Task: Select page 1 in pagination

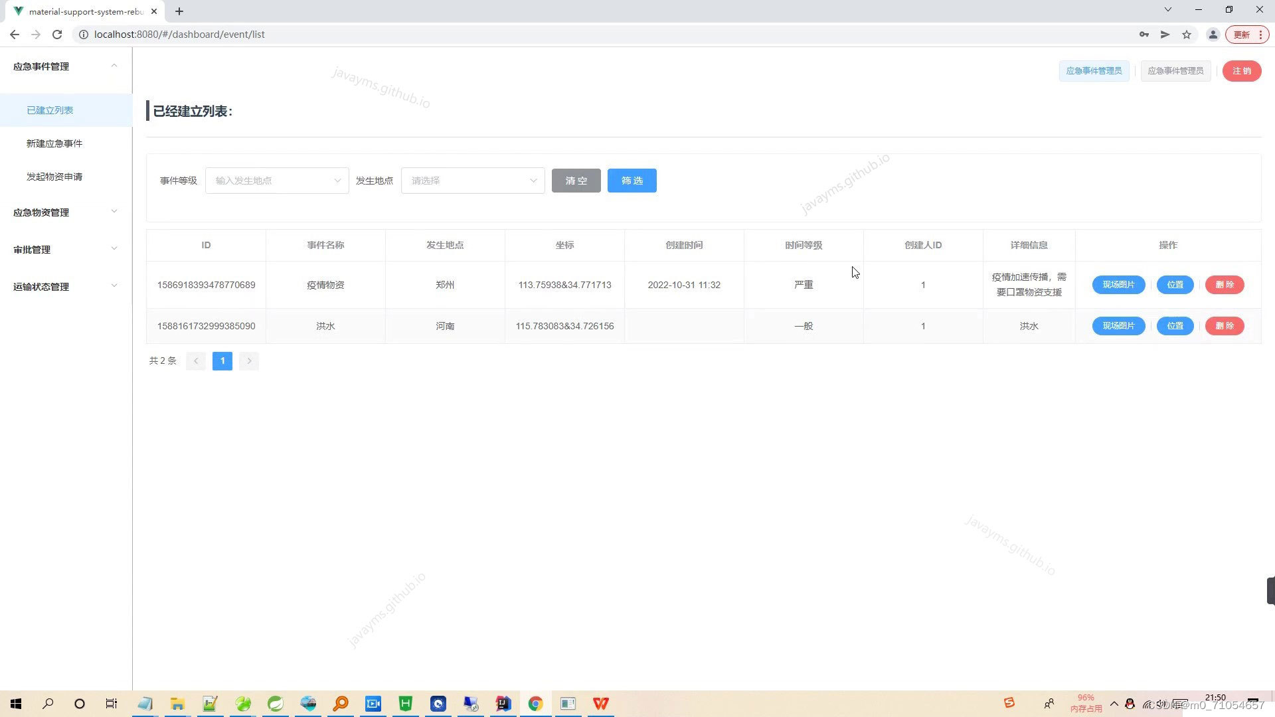Action: coord(222,361)
